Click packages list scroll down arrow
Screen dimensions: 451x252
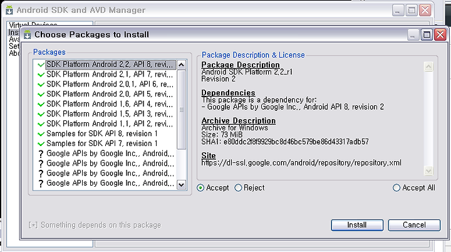pyautogui.click(x=181, y=184)
